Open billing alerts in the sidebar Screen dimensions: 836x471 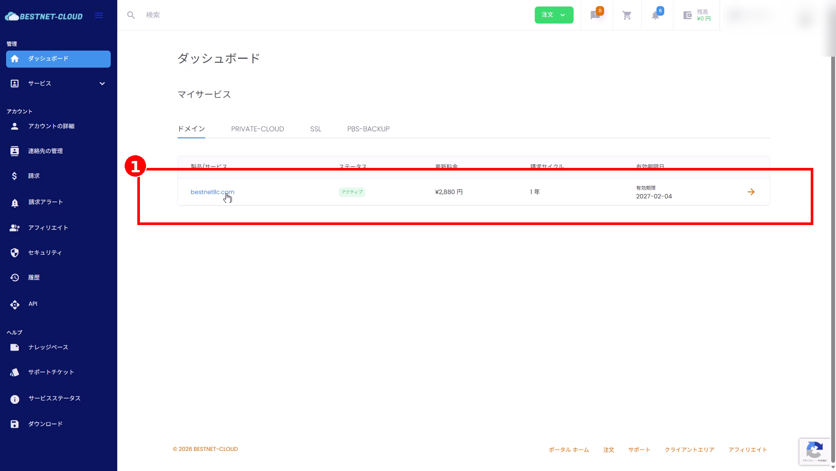[45, 202]
